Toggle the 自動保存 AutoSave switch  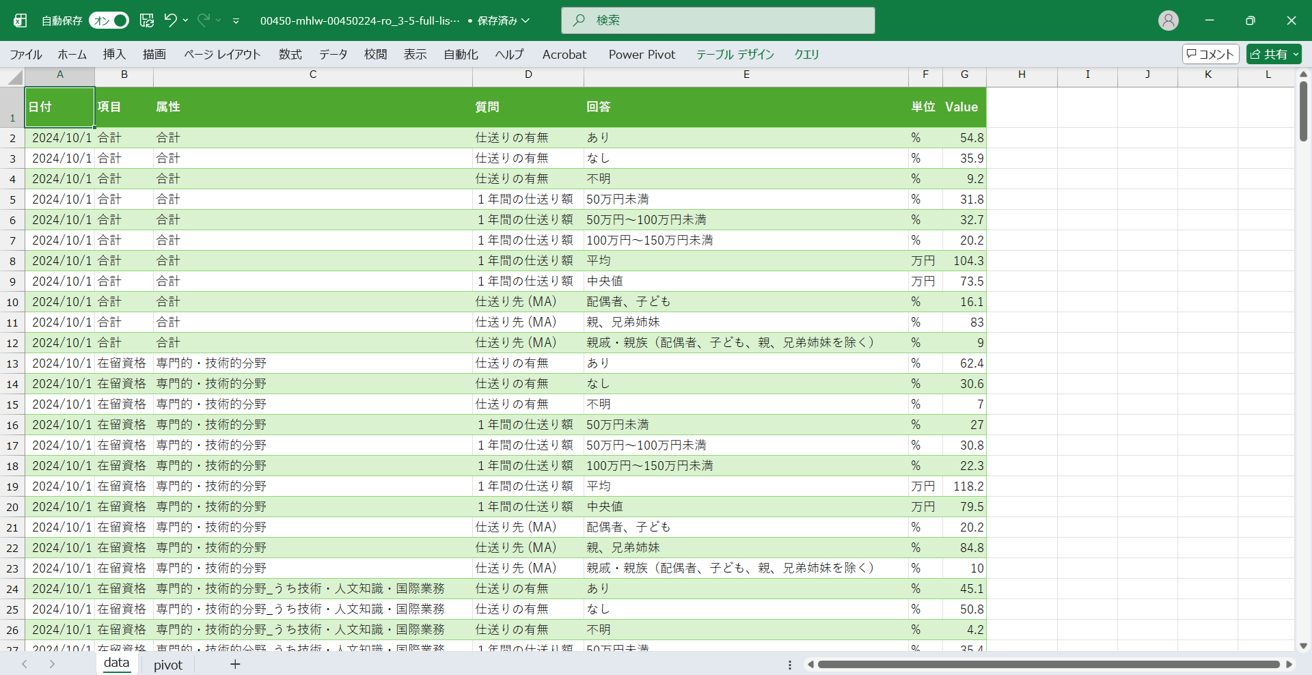pos(109,20)
